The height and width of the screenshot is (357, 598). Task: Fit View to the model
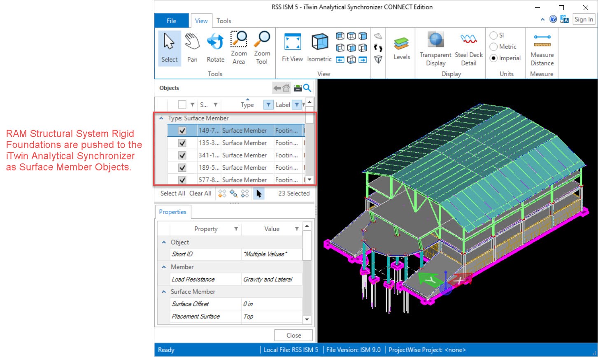coord(292,48)
